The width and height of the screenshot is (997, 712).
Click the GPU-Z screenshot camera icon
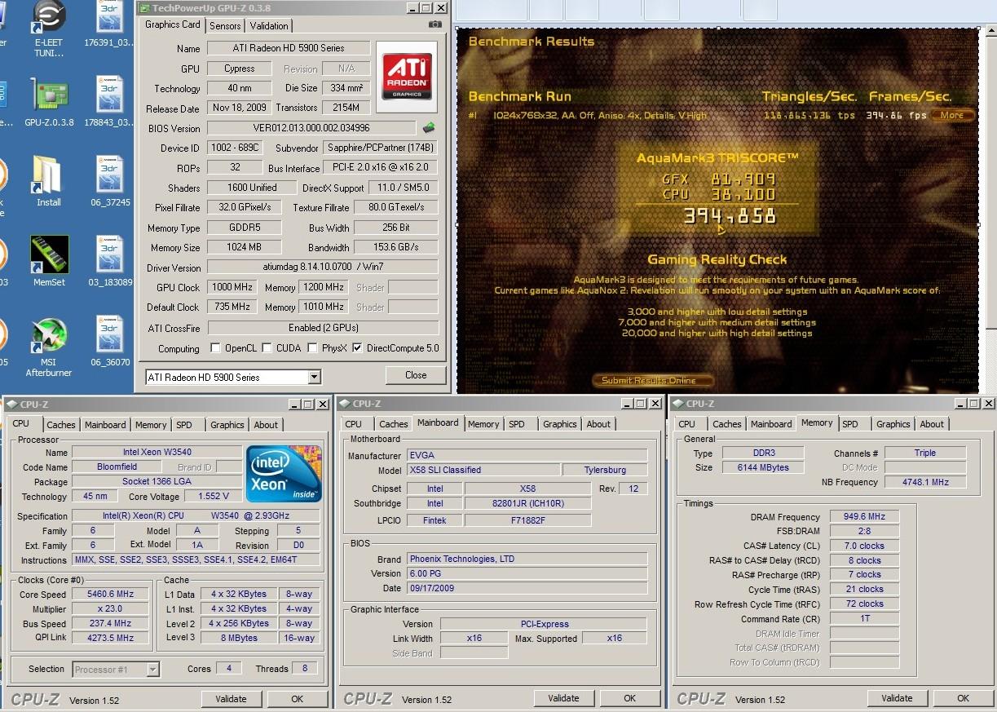435,24
